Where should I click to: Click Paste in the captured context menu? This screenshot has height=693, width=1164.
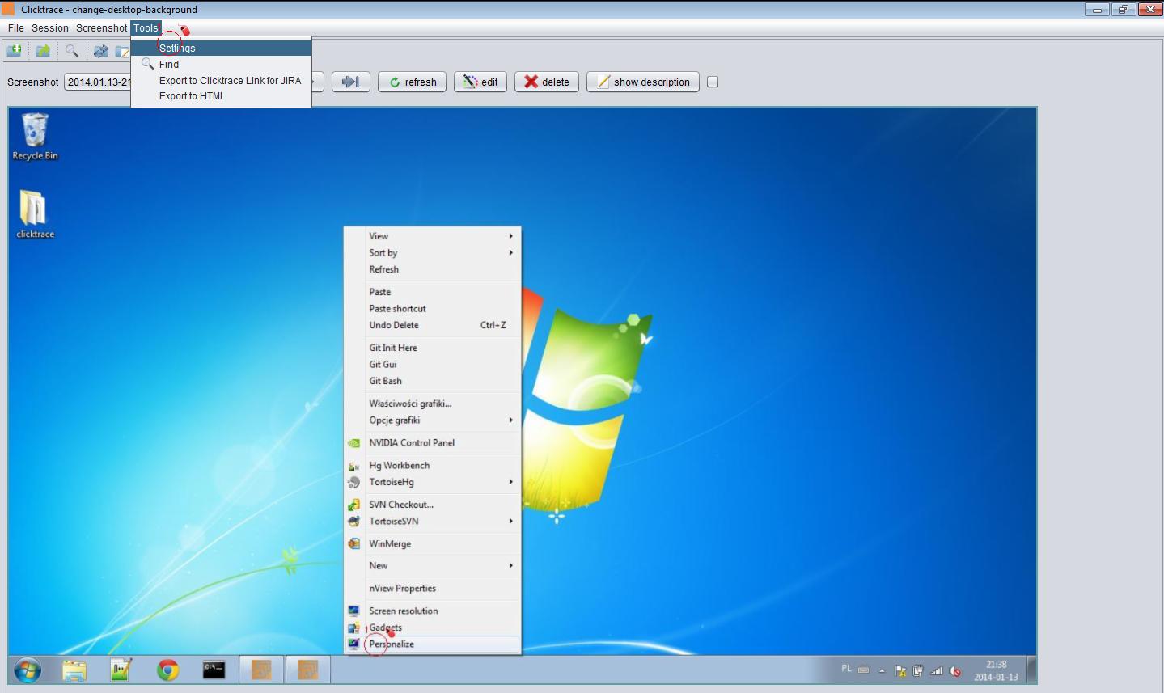pyautogui.click(x=432, y=292)
